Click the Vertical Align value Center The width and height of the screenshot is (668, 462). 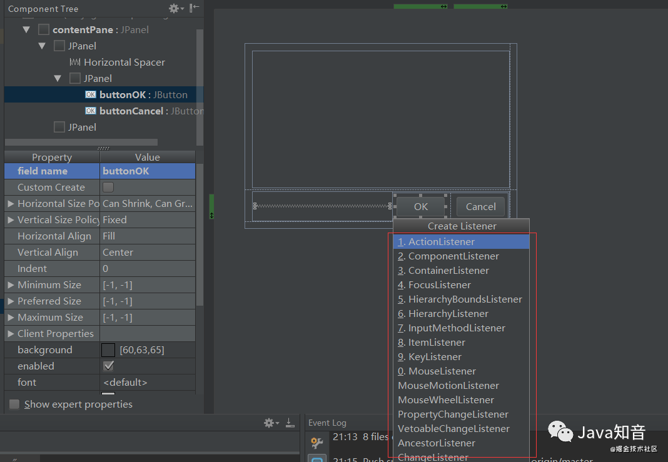pyautogui.click(x=148, y=253)
